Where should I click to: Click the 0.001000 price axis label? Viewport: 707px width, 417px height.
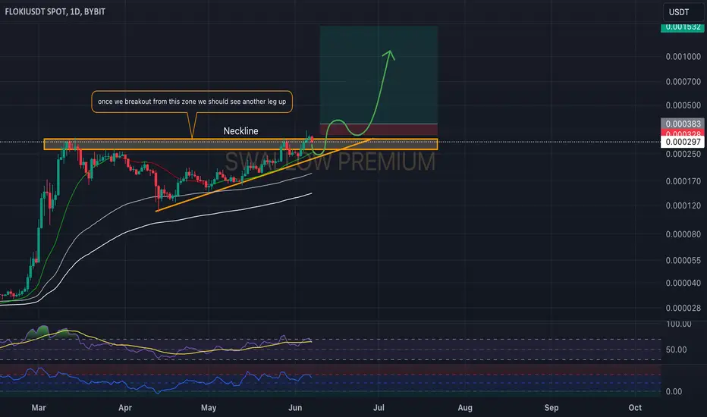[683, 57]
